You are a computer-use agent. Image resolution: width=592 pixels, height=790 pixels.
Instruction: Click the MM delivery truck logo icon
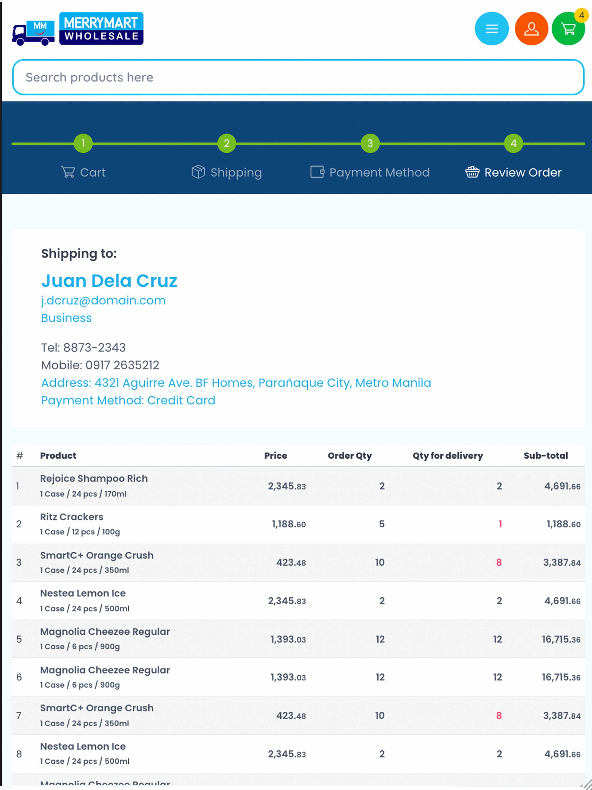tap(33, 33)
